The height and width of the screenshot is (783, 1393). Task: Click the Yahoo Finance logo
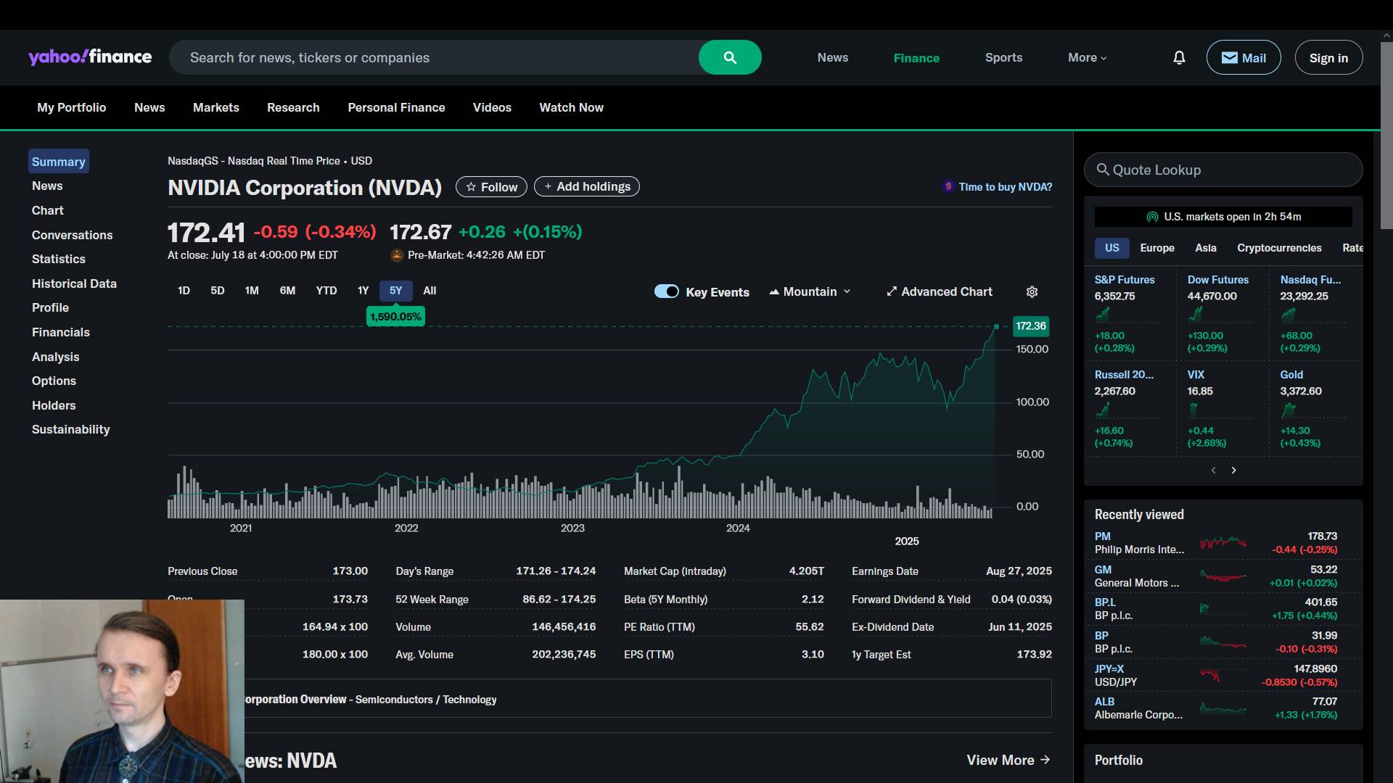[90, 57]
